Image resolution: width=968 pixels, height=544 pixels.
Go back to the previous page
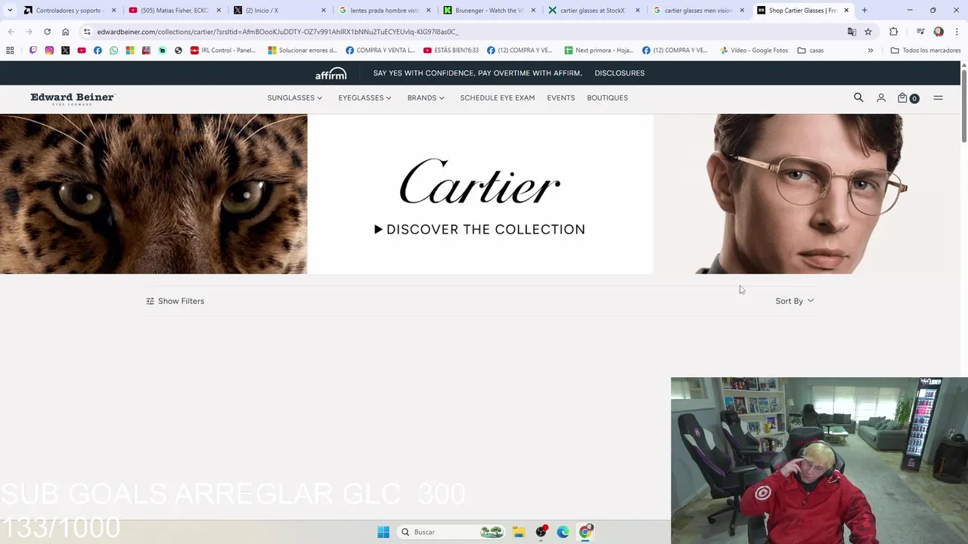pyautogui.click(x=11, y=32)
